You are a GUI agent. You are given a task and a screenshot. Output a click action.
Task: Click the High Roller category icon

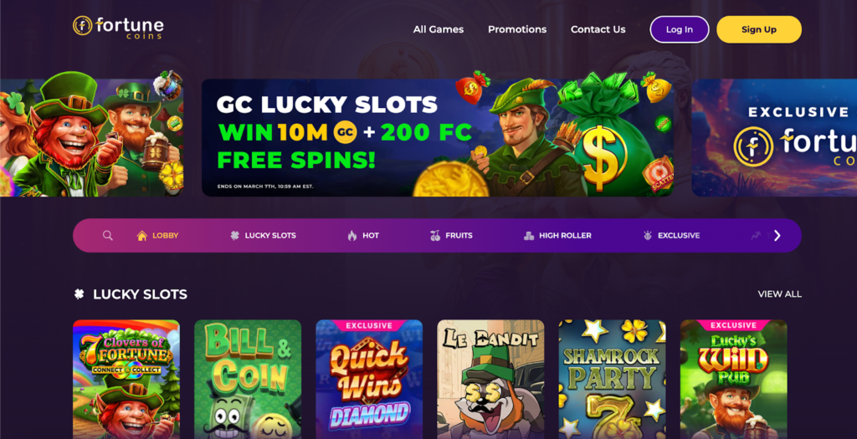coord(529,235)
